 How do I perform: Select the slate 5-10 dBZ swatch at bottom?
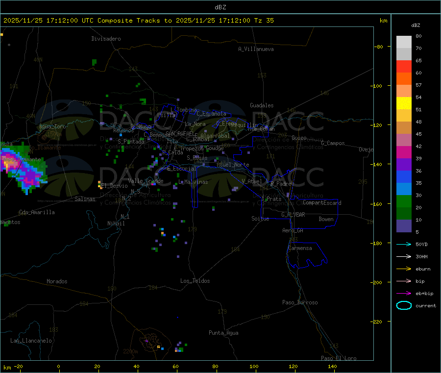[x=404, y=226]
